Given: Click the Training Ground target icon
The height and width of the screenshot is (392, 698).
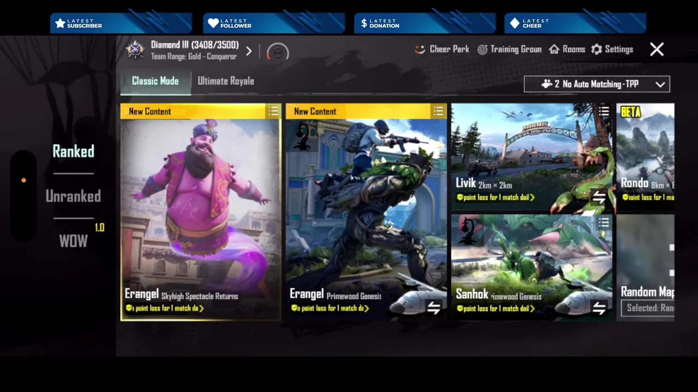Looking at the screenshot, I should (483, 50).
